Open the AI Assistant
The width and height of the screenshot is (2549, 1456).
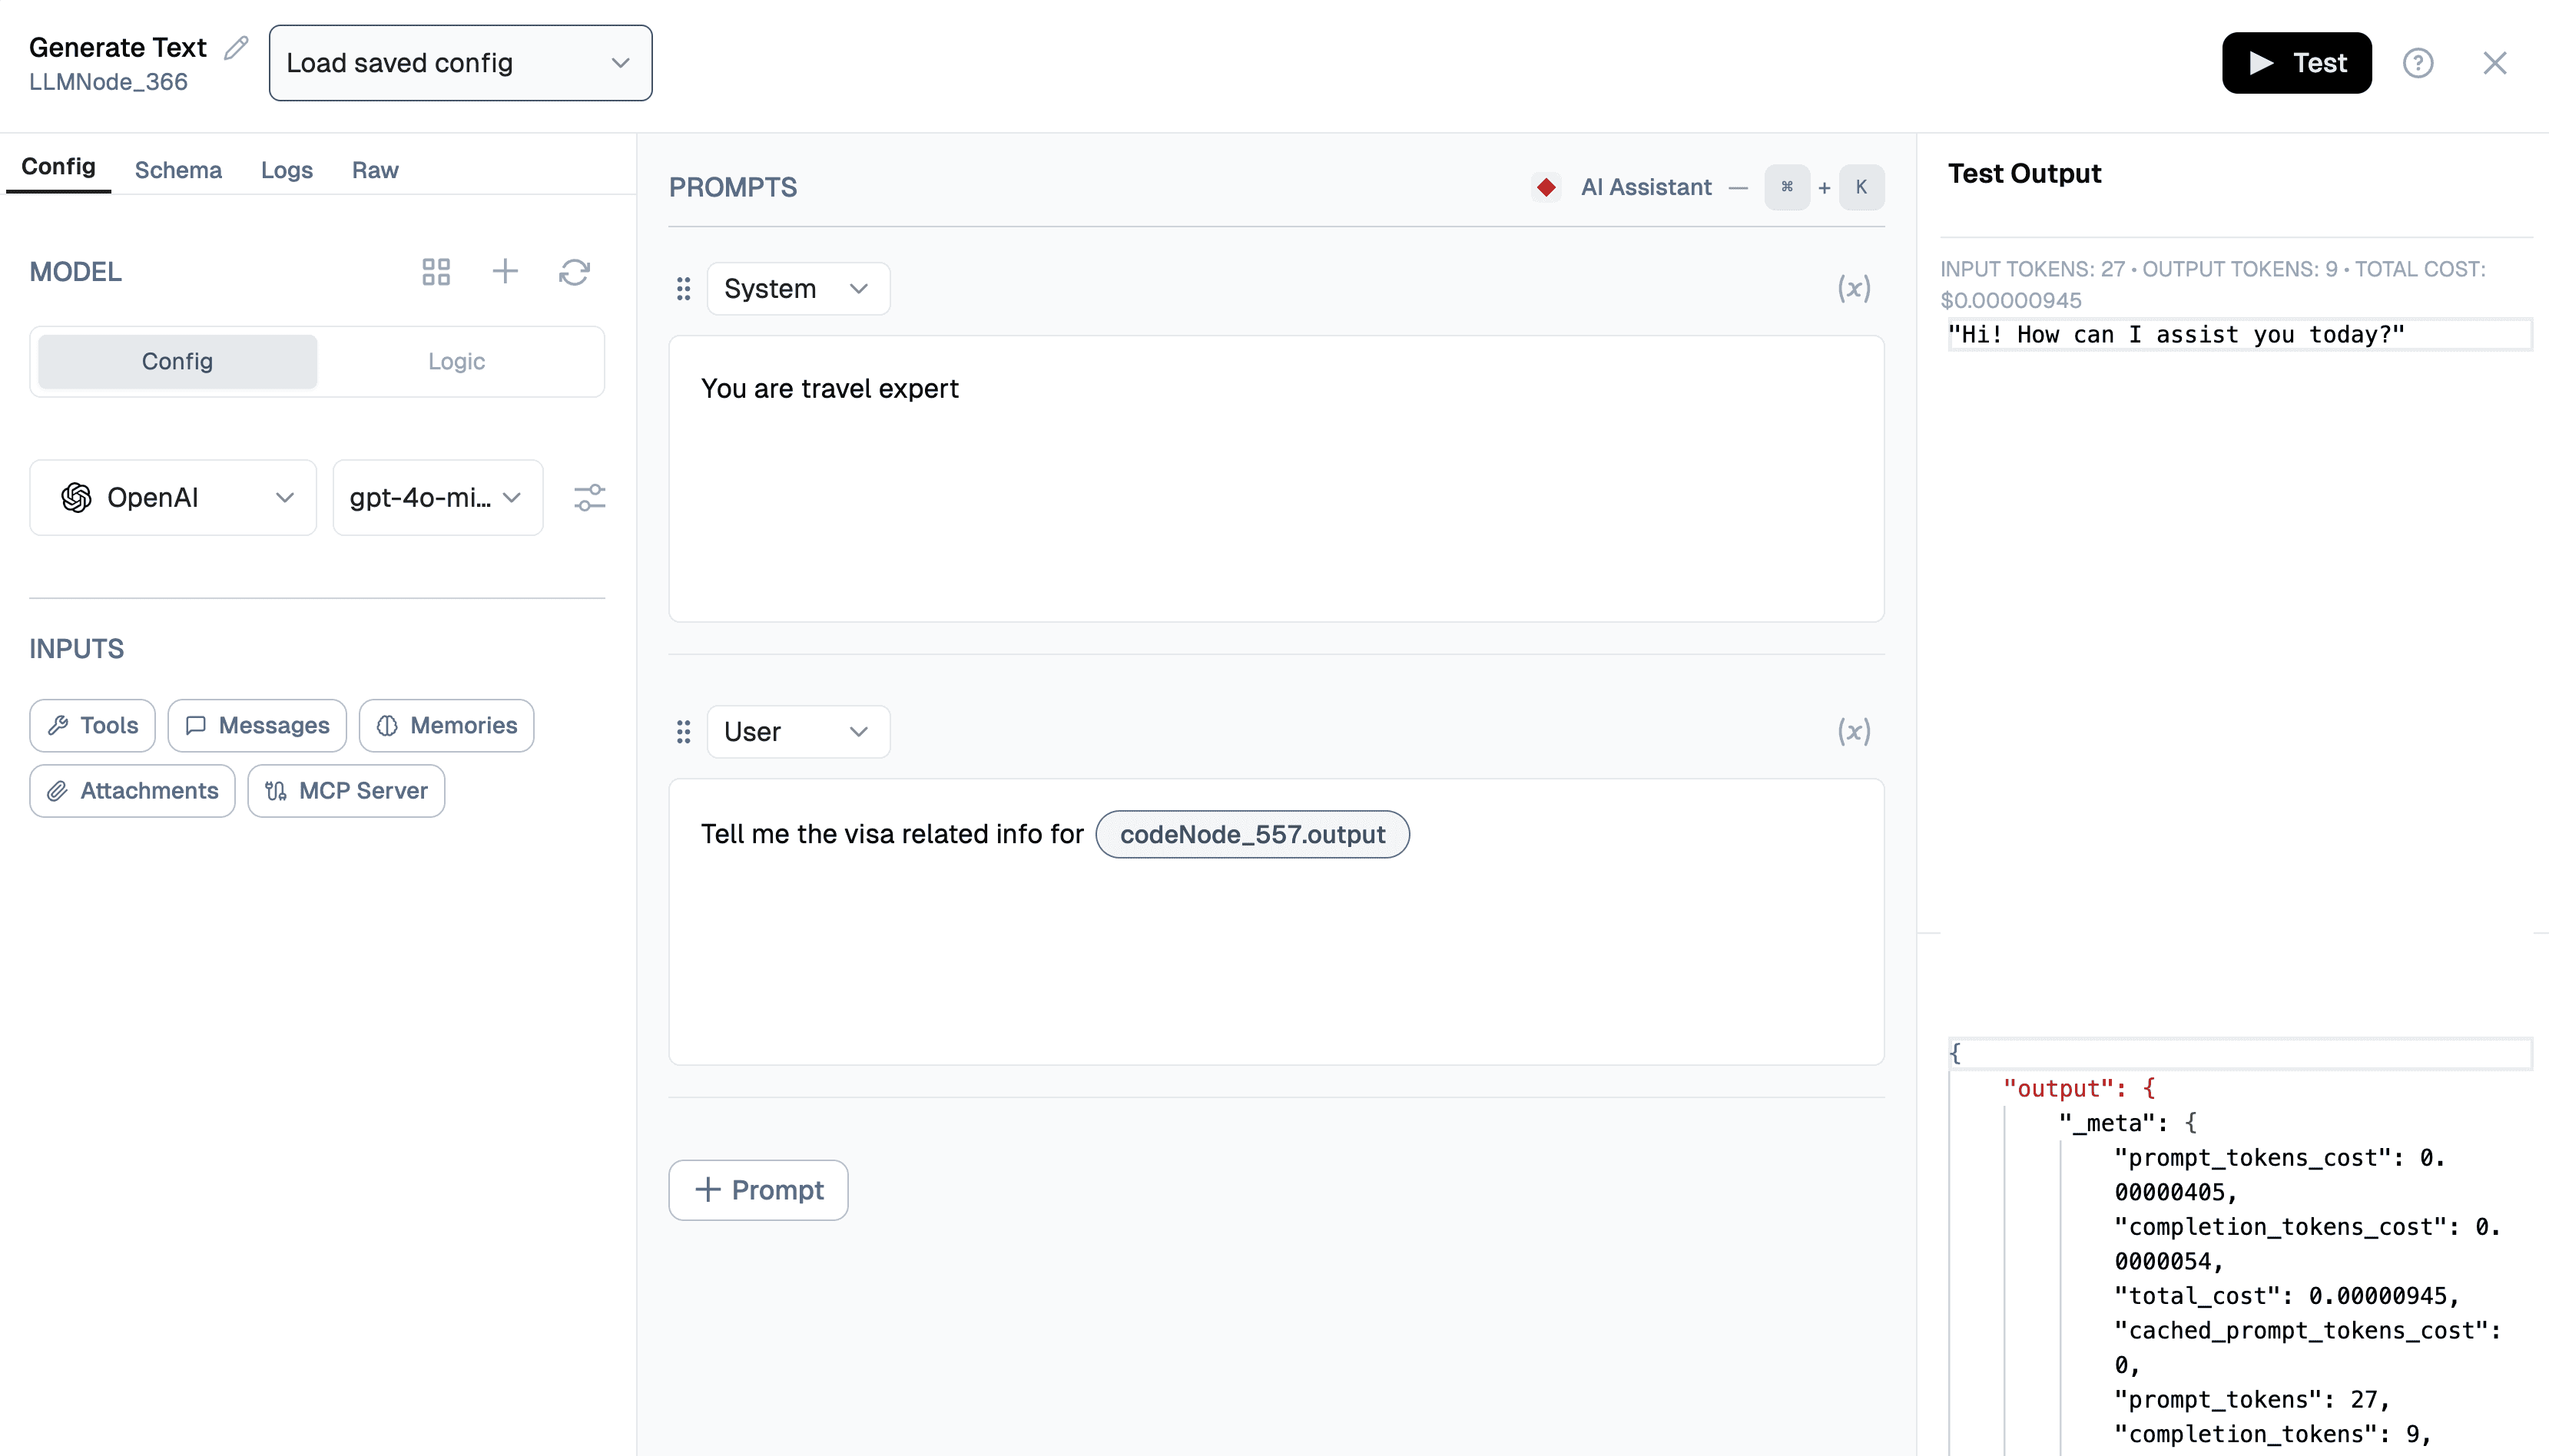point(1646,187)
